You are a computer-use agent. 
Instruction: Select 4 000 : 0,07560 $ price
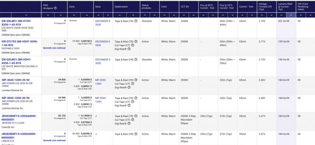(83, 122)
